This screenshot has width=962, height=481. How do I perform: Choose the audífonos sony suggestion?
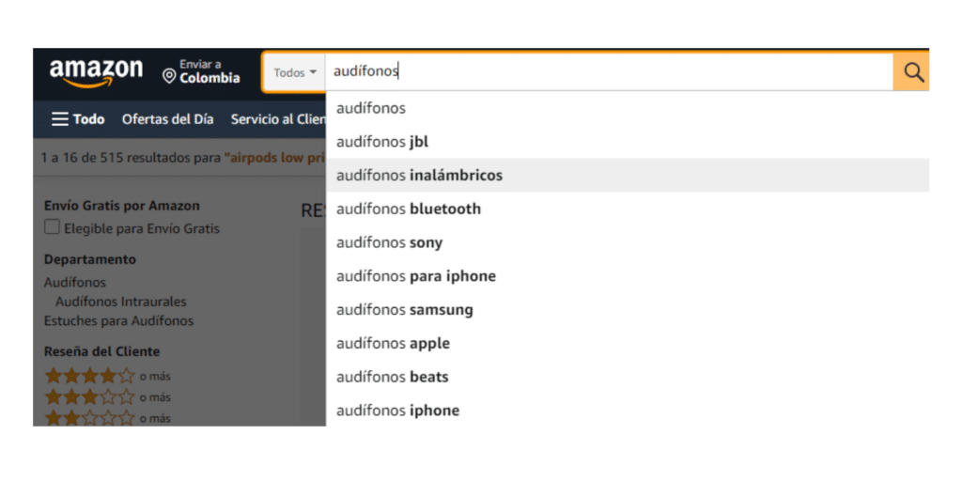[x=628, y=242]
